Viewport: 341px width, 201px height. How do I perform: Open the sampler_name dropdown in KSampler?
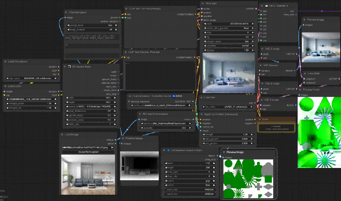pyautogui.click(x=229, y=41)
